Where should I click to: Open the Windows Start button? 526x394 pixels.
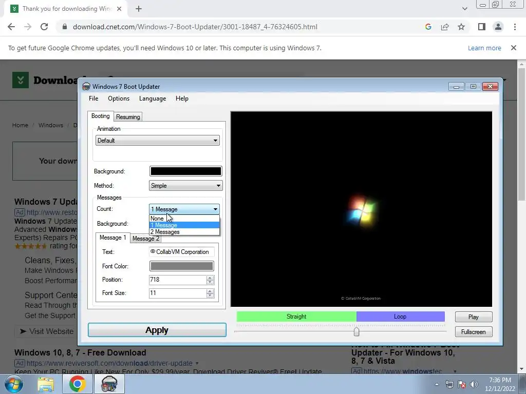[14, 384]
